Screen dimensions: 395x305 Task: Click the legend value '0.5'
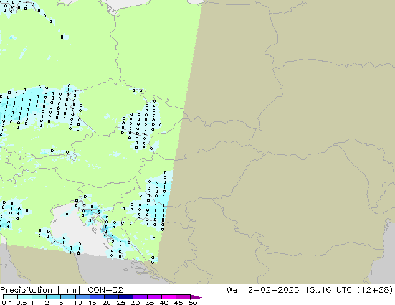click(22, 303)
